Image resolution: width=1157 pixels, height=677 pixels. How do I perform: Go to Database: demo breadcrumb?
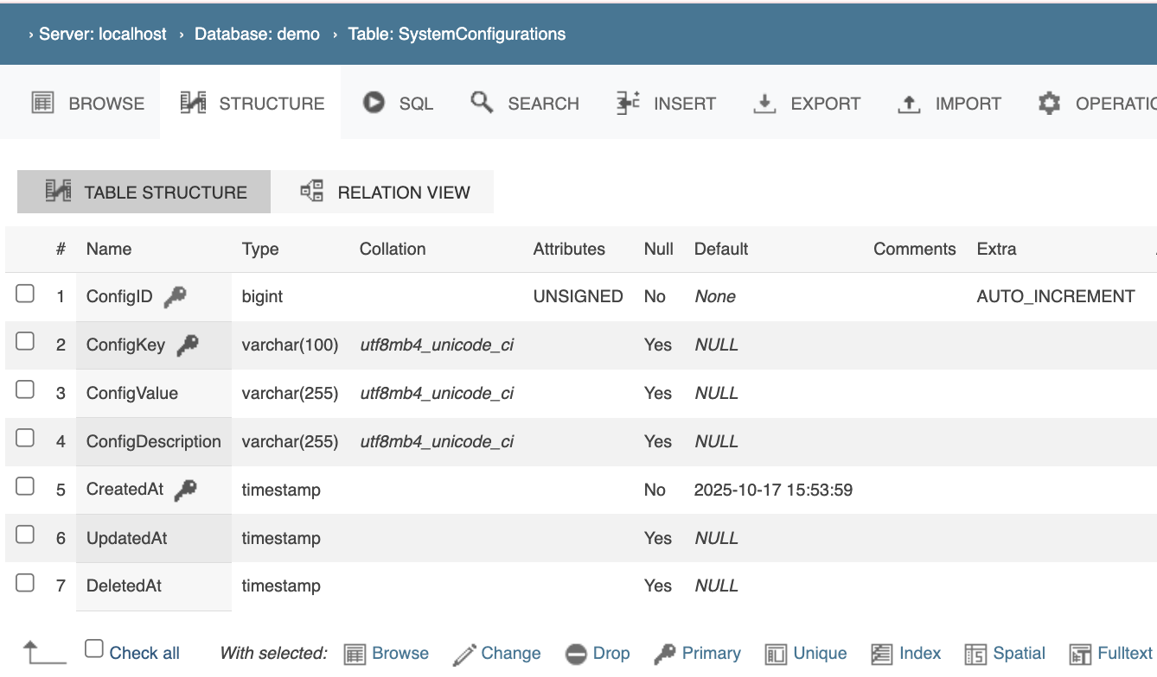click(x=256, y=35)
